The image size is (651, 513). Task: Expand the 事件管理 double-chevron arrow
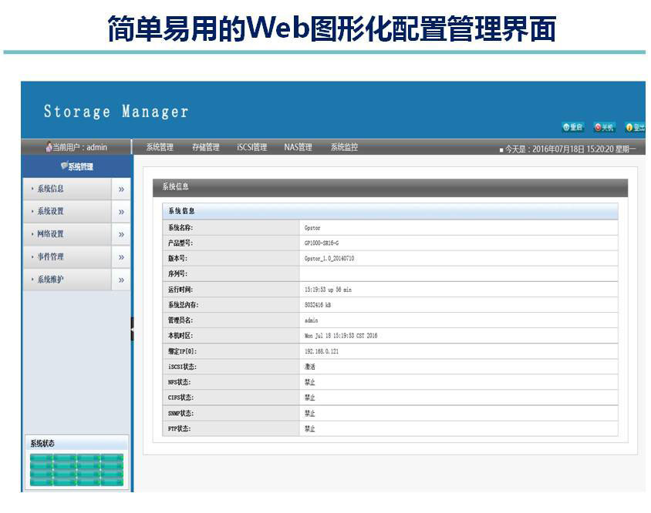[x=121, y=257]
